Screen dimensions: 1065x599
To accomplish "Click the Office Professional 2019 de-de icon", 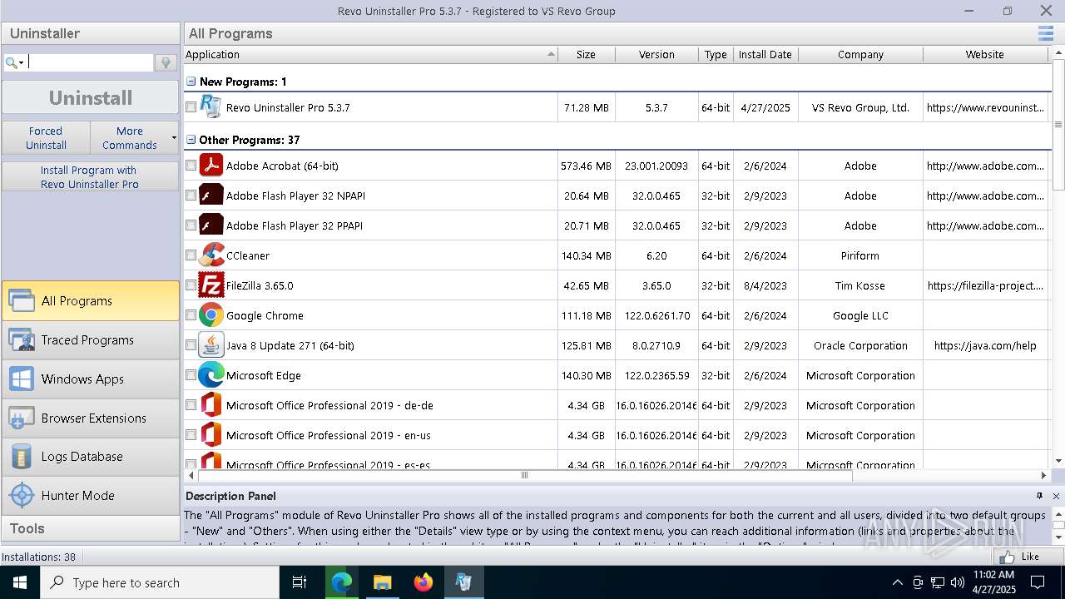I will pyautogui.click(x=211, y=404).
